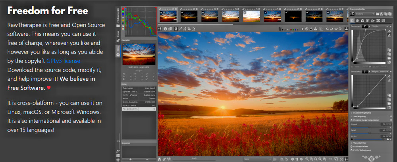This screenshot has height=162, width=397.
Task: Select the white balance picker tool
Action: point(180,29)
